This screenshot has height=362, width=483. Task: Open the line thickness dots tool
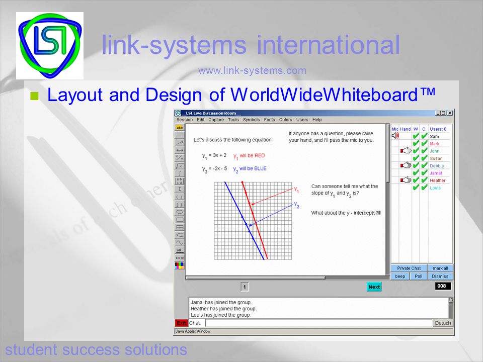180,258
